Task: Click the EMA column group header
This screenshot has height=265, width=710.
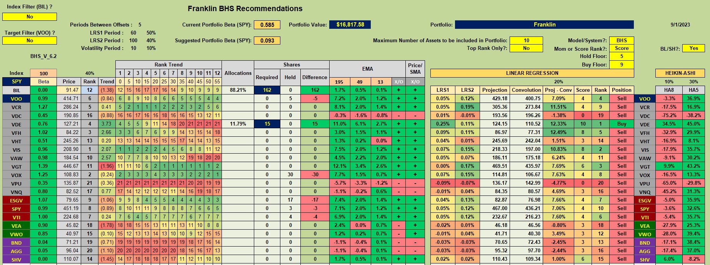Action: (367, 69)
